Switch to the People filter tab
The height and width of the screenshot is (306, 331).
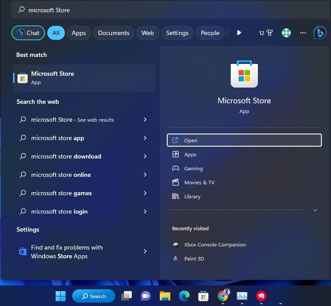[210, 33]
